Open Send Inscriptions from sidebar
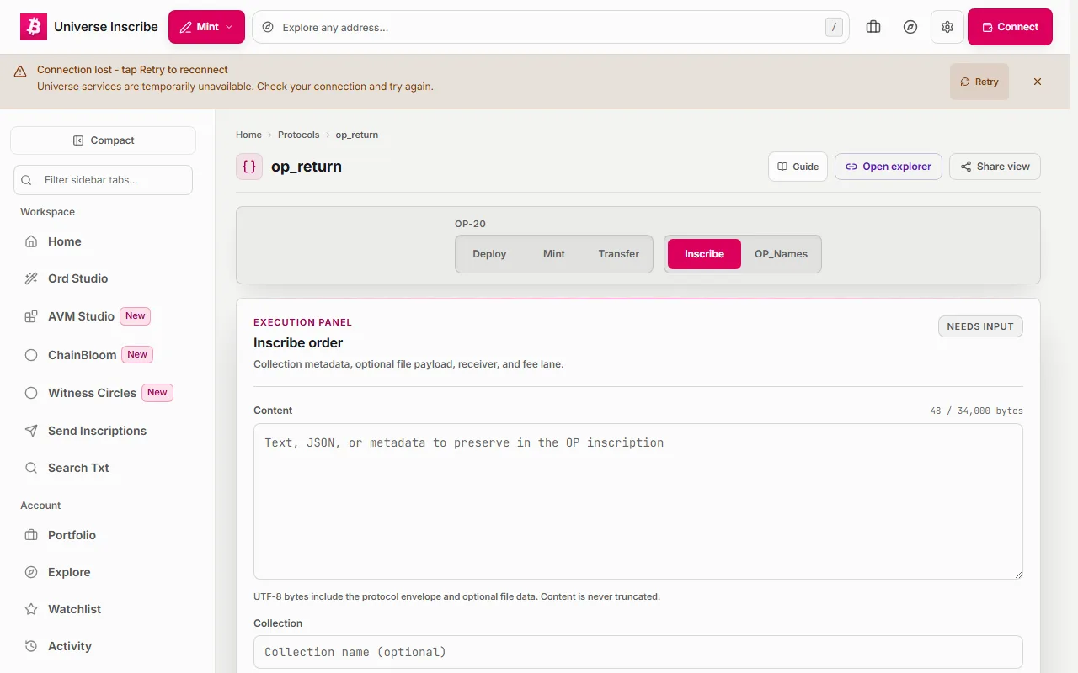This screenshot has height=673, width=1078. 103,431
